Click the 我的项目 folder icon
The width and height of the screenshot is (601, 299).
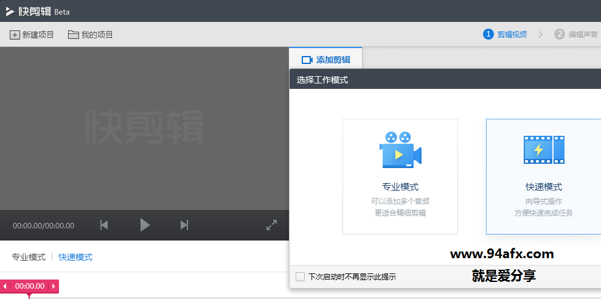pyautogui.click(x=73, y=35)
